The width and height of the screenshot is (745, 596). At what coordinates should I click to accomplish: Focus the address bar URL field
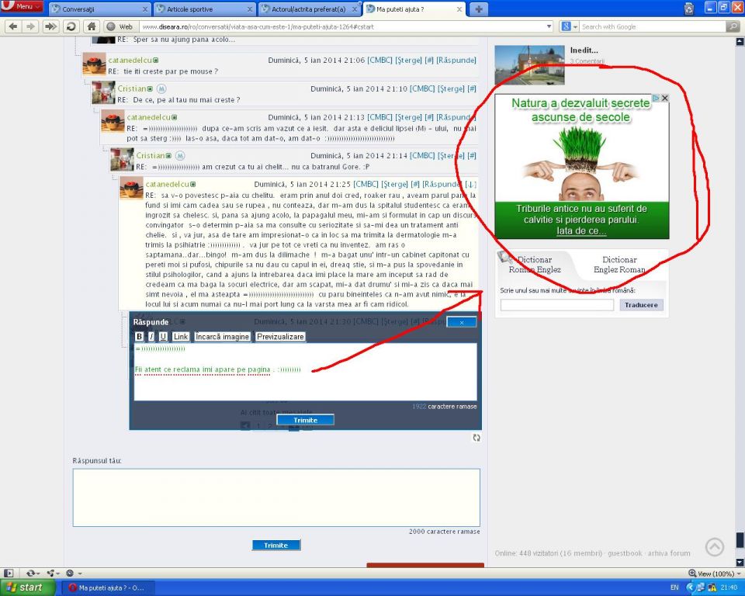click(x=342, y=26)
